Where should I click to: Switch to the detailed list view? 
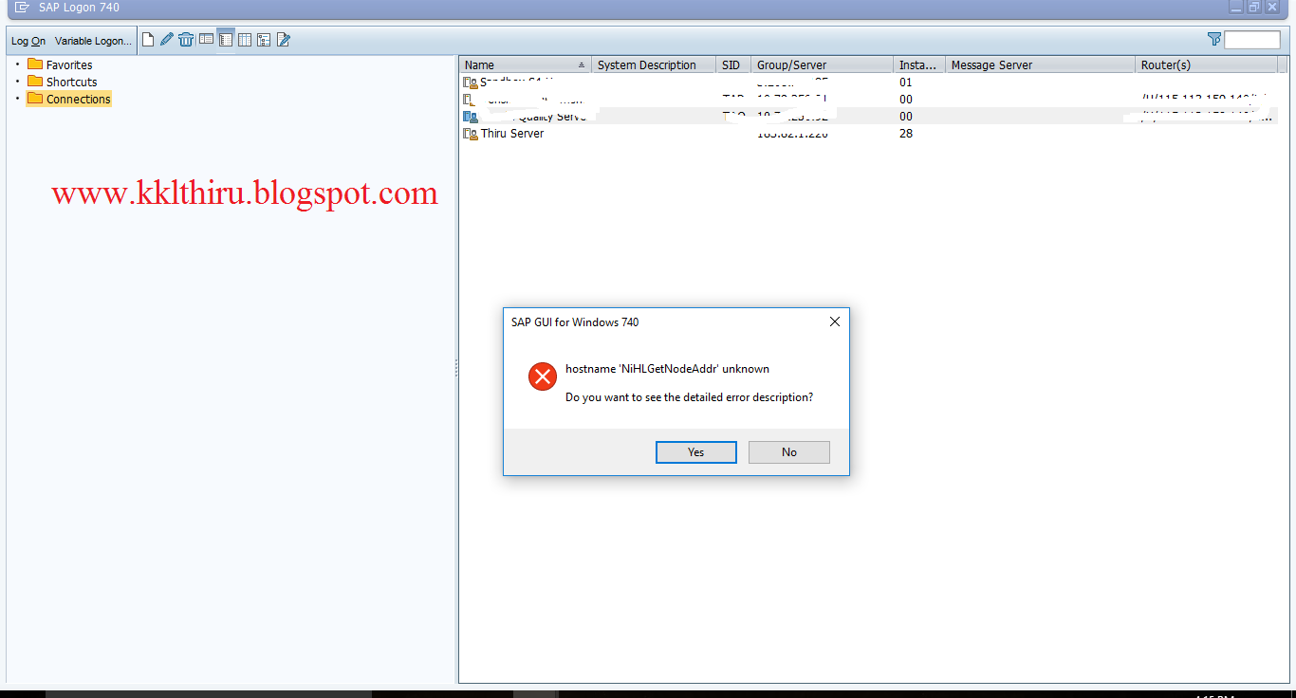(225, 39)
